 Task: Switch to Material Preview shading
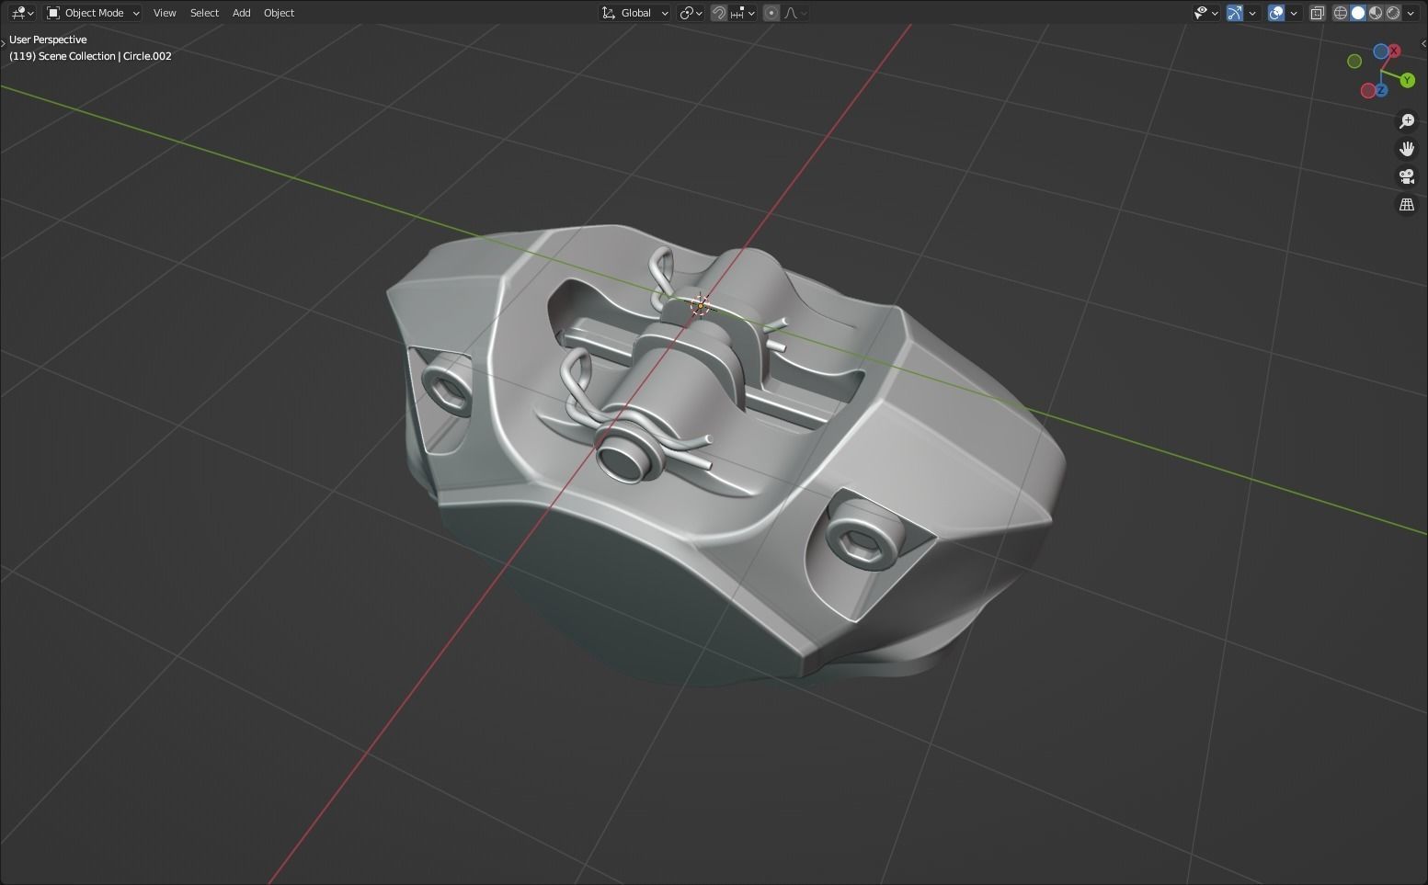[x=1376, y=13]
